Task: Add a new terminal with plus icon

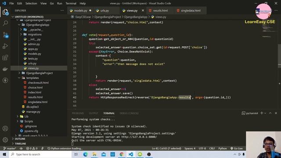Action: click(262, 113)
